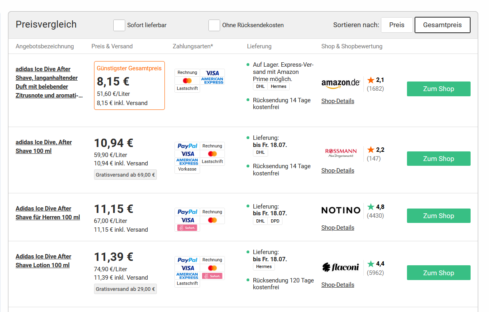Click Zum Shop for the Rossmann offer
The width and height of the screenshot is (489, 312).
(439, 159)
